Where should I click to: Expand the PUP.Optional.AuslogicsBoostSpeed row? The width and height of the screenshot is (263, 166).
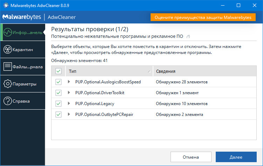coord(69,82)
